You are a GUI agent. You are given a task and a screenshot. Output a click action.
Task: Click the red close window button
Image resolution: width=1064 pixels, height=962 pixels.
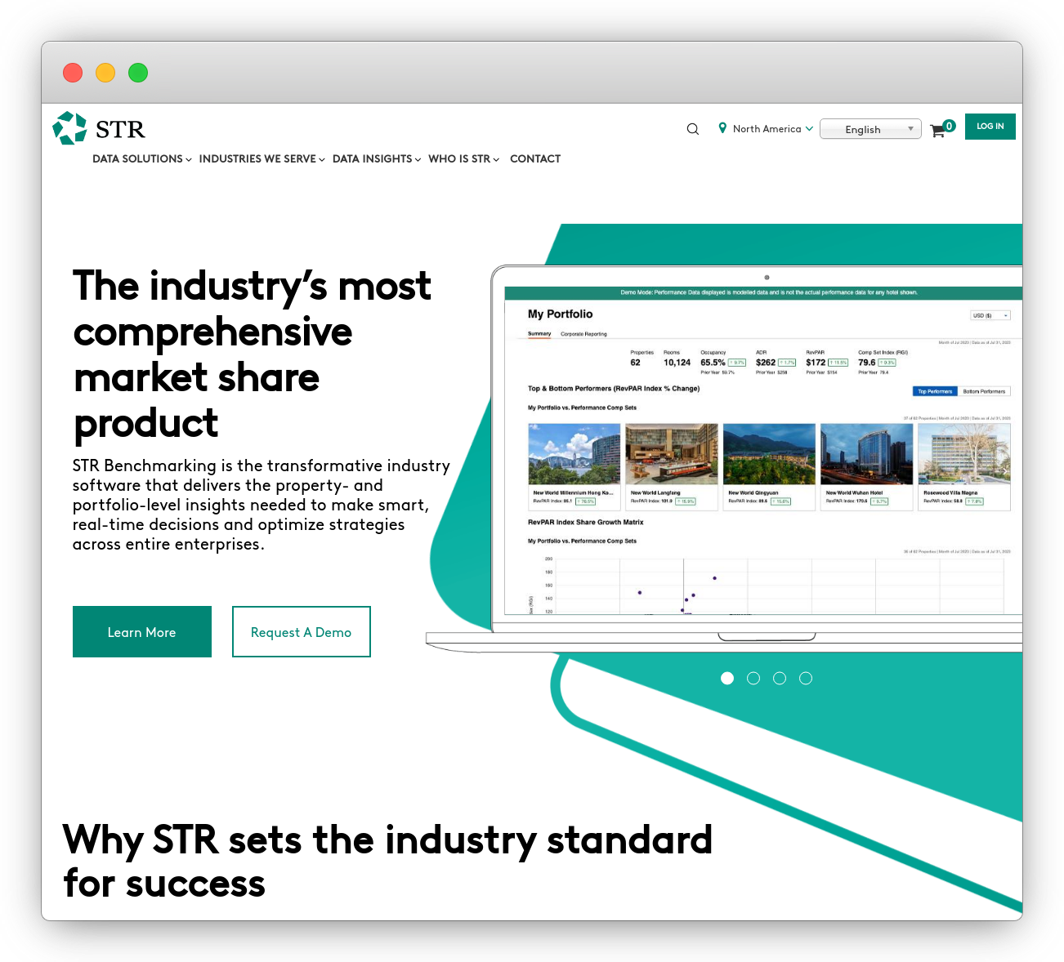pyautogui.click(x=73, y=73)
